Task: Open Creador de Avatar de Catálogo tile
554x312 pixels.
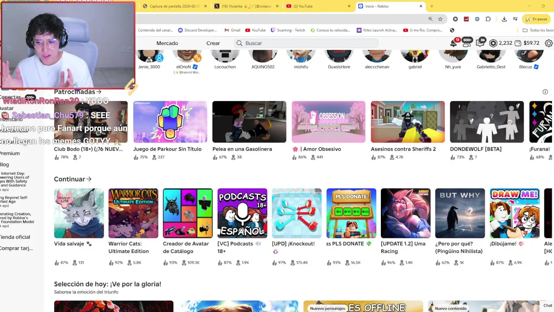Action: pos(188,213)
